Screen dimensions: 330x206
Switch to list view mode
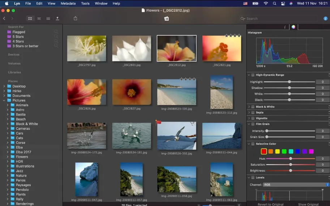48,18
